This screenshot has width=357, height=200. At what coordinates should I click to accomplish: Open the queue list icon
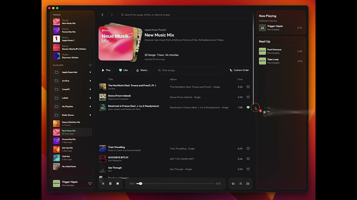247,184
